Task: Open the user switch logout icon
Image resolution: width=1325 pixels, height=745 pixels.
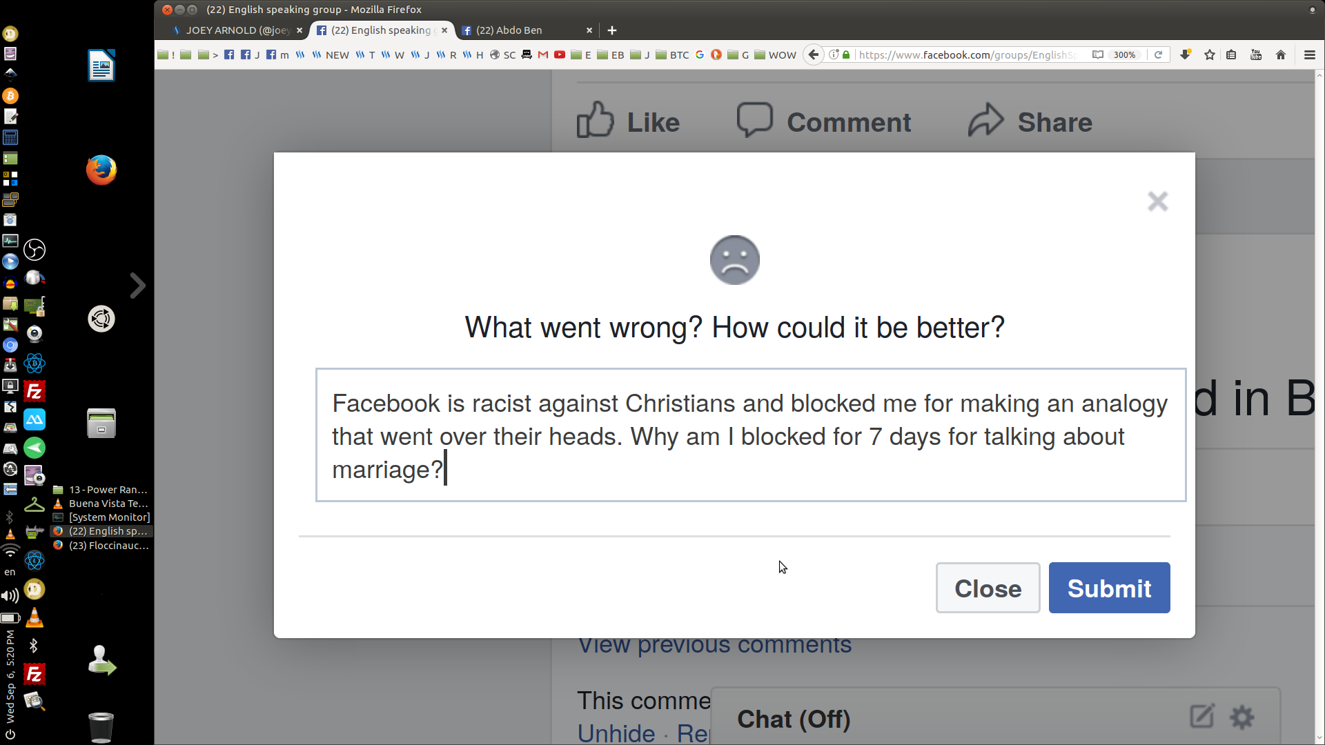Action: [101, 660]
